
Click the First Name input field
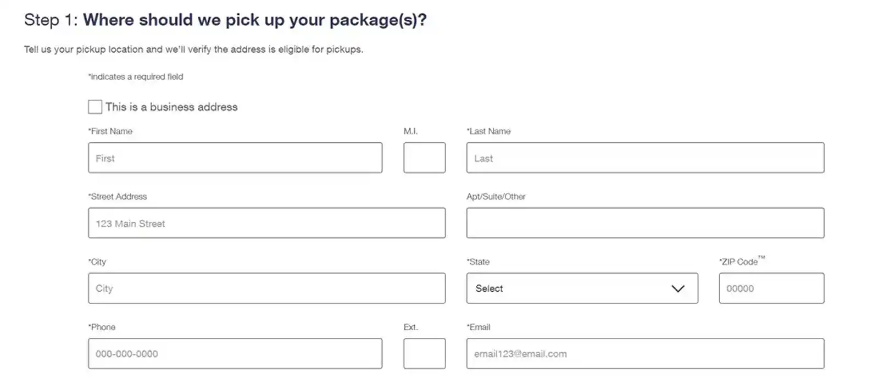point(235,158)
